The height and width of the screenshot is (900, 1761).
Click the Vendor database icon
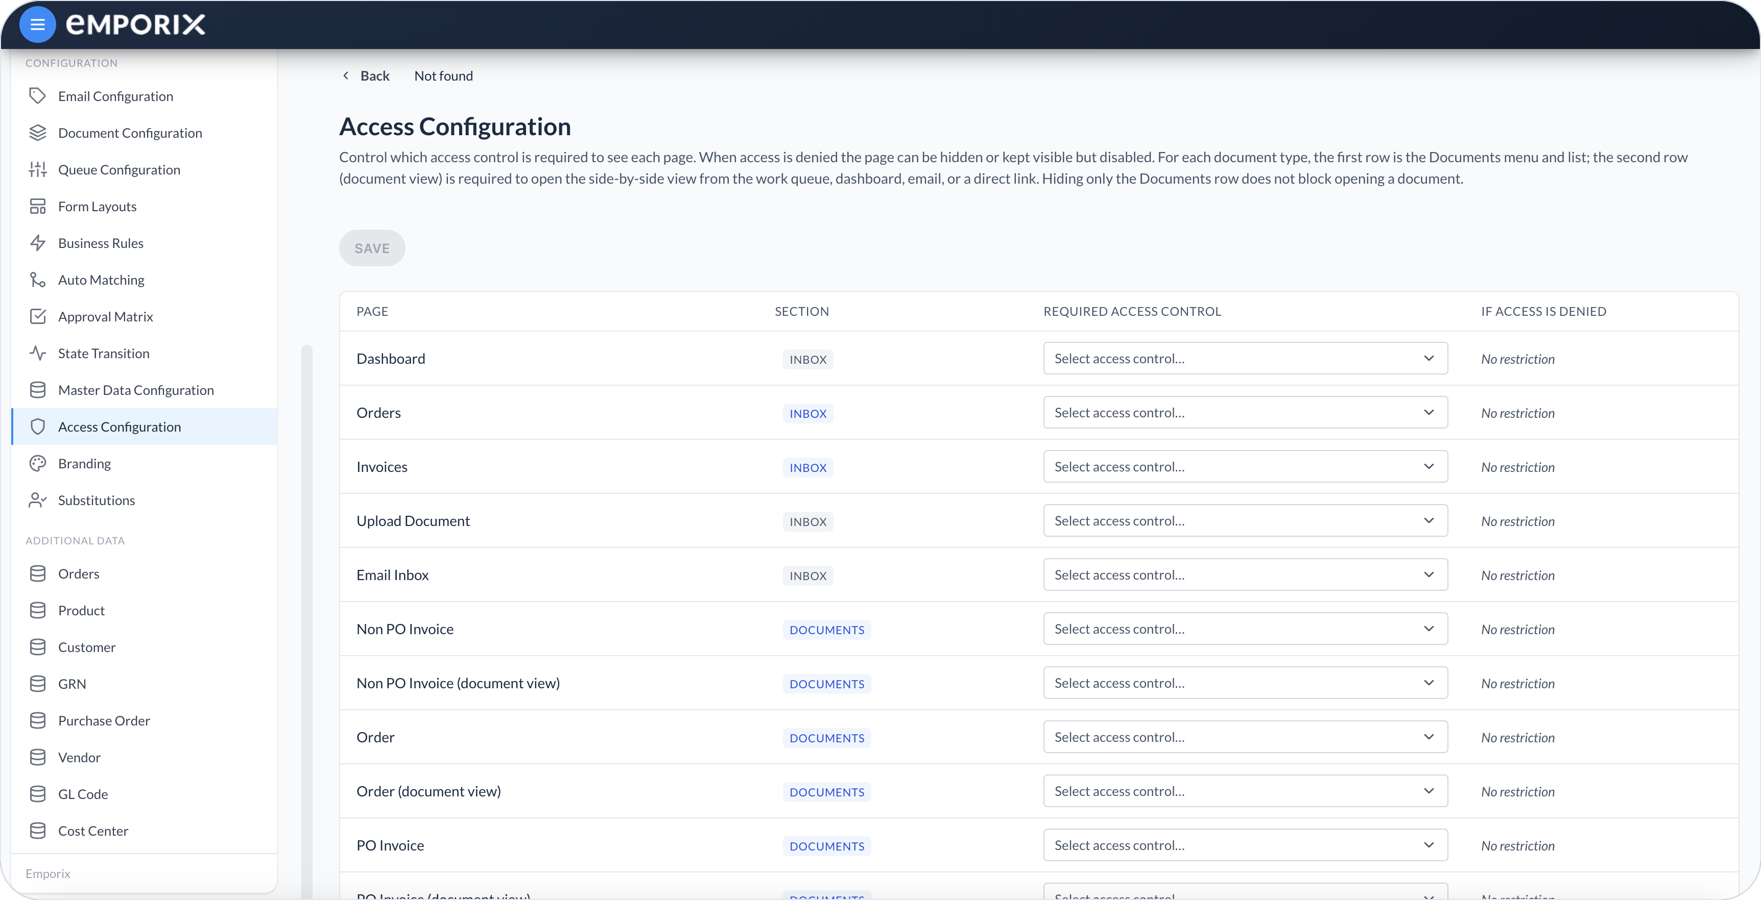38,758
